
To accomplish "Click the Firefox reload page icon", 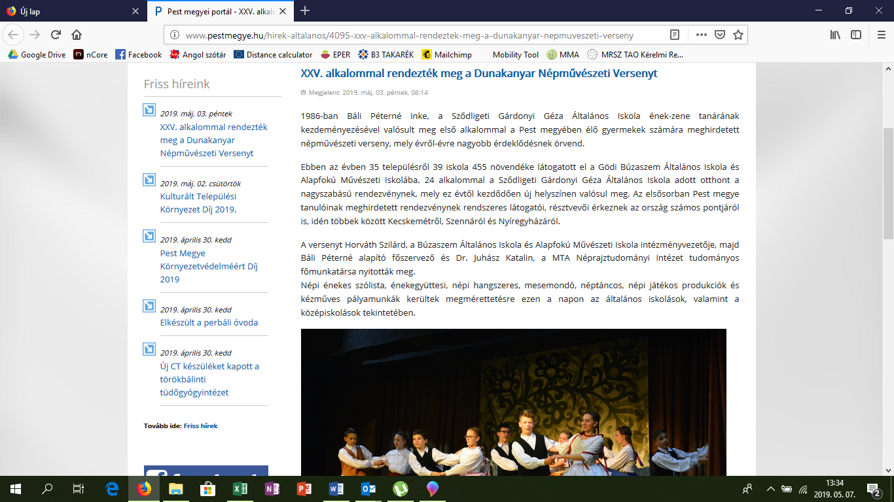I will coord(56,35).
